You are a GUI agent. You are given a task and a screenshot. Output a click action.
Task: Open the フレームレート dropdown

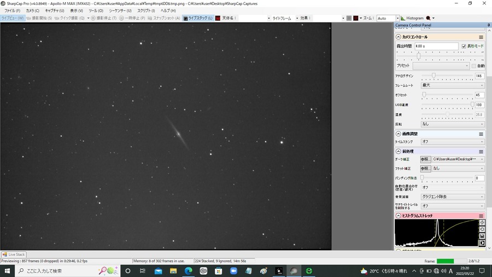pos(453,85)
